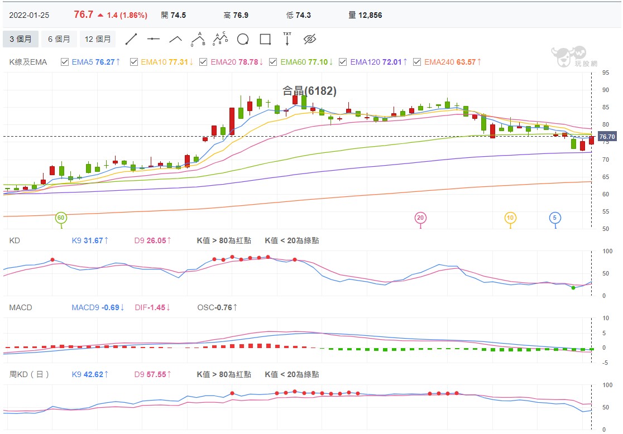
Task: Click the closing price 76.7
Action: pyautogui.click(x=83, y=15)
